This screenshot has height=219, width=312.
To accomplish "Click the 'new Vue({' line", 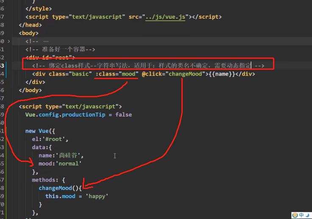I will pos(40,131).
